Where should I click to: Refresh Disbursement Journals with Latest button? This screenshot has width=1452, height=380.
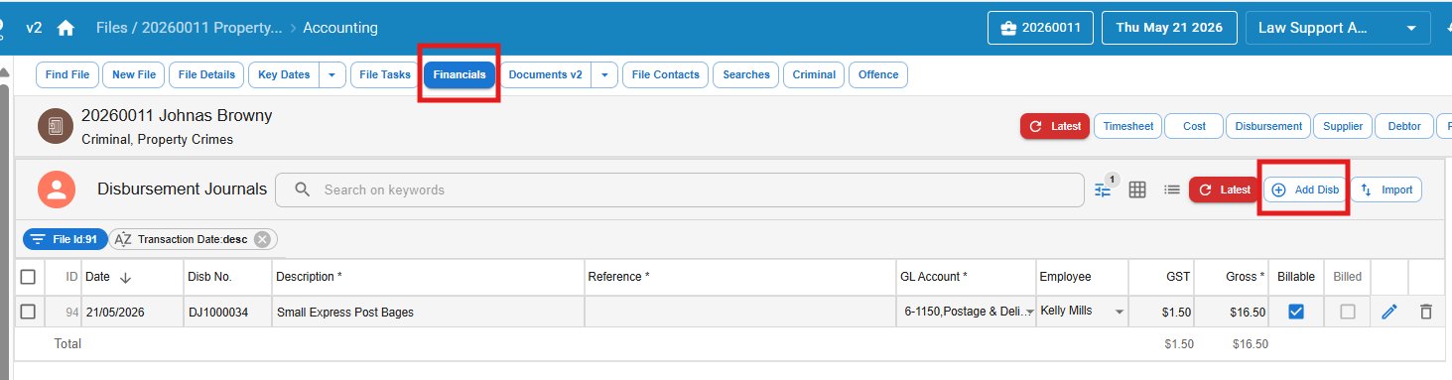(1224, 190)
